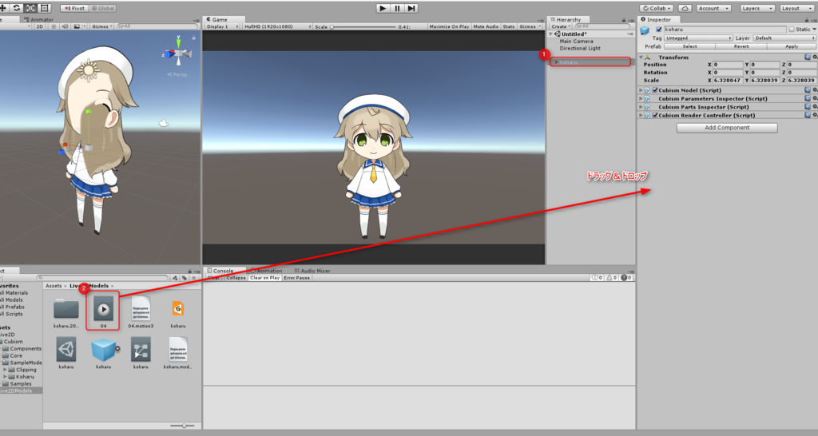The width and height of the screenshot is (818, 436).
Task: Open the Hierarchy Create dropdown
Action: point(561,26)
